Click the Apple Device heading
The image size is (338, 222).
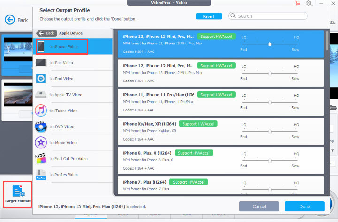(x=71, y=33)
